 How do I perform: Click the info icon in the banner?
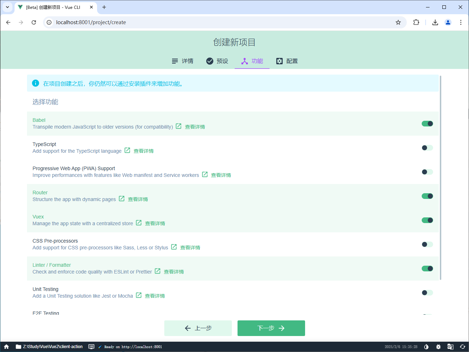tap(36, 83)
